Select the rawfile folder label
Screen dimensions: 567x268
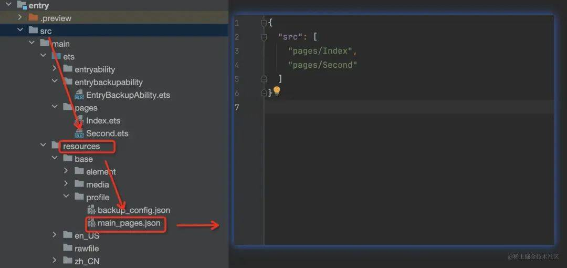[x=87, y=249]
